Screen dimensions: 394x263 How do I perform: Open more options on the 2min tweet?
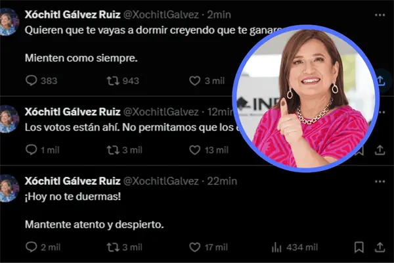pos(380,15)
